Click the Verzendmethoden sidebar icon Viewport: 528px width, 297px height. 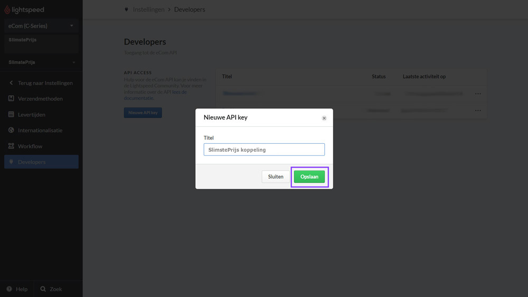pyautogui.click(x=12, y=99)
